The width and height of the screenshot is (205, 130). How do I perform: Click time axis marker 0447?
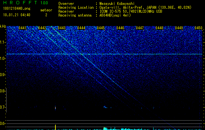(140, 28)
